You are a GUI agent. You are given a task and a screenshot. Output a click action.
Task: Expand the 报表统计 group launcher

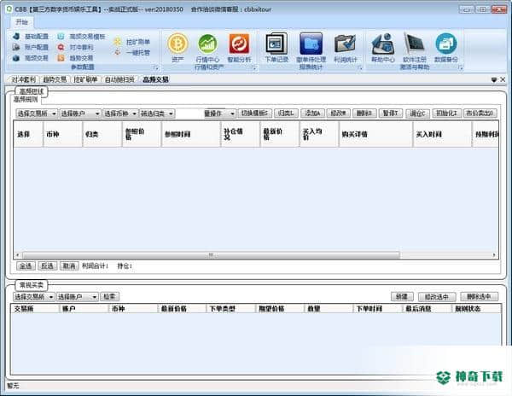click(360, 68)
